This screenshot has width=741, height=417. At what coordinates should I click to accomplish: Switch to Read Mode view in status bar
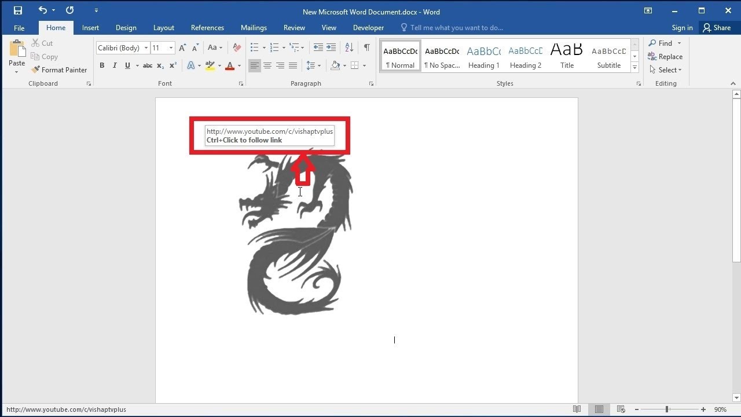577,409
